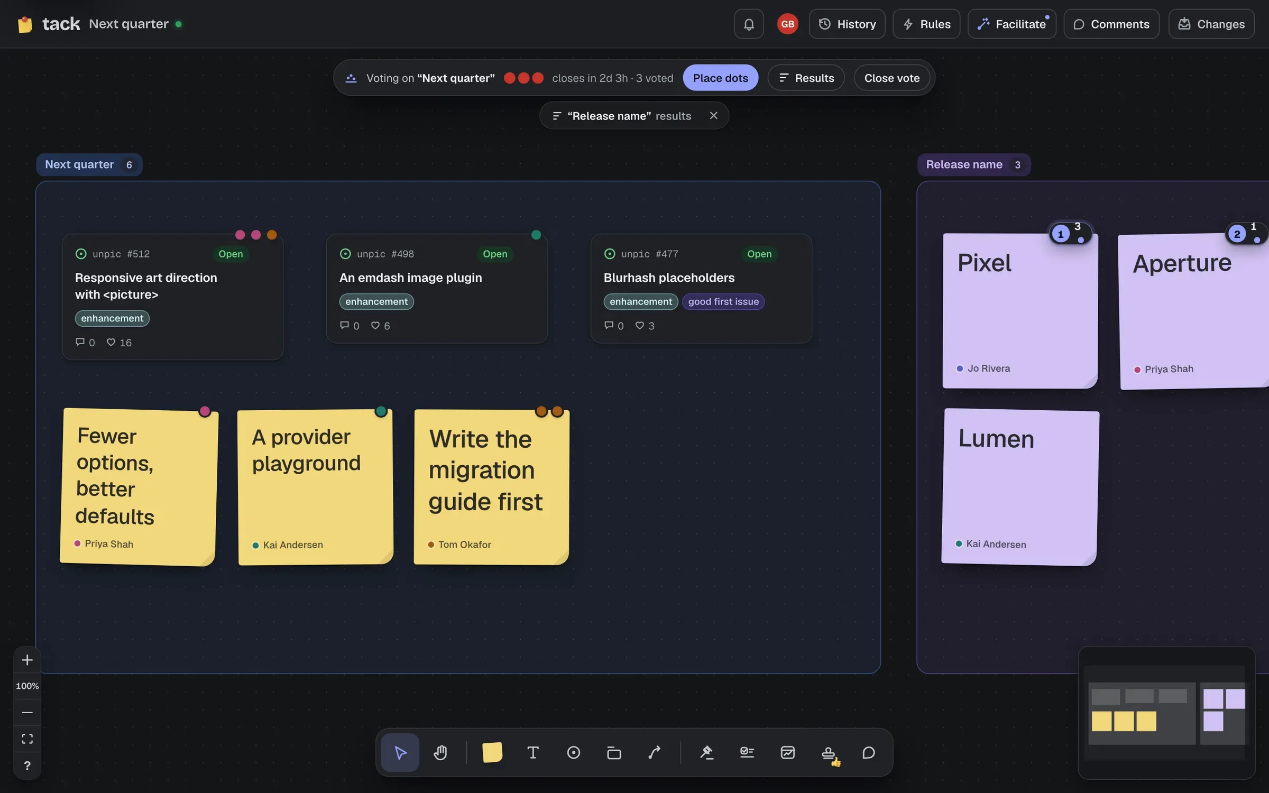This screenshot has height=793, width=1269.
Task: Show voting Results
Action: [806, 78]
